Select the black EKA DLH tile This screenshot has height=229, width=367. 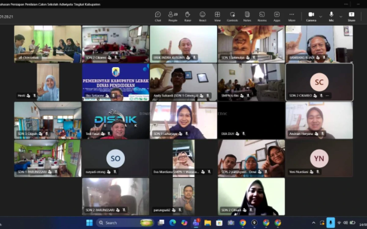click(251, 121)
